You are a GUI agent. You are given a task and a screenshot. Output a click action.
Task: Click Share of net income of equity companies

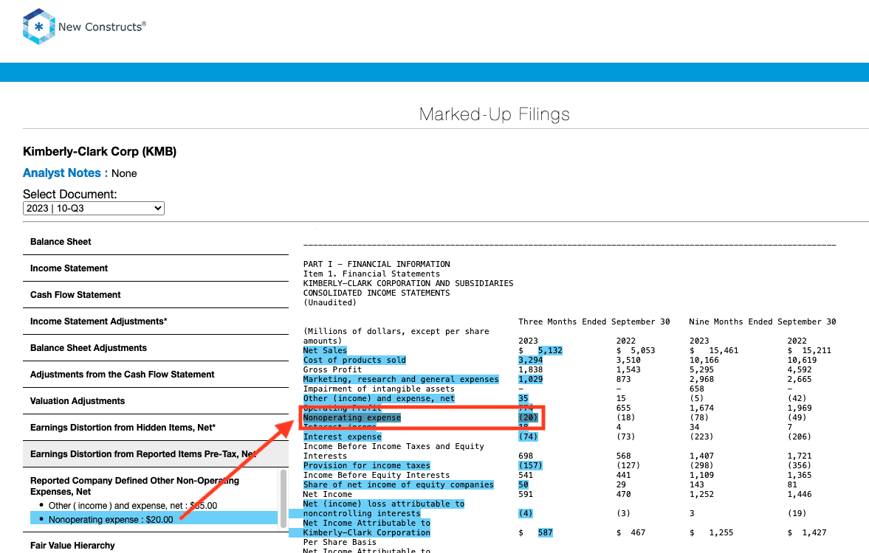(x=398, y=484)
